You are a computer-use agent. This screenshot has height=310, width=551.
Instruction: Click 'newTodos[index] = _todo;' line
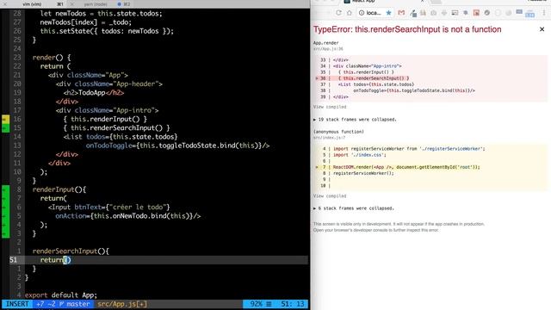point(86,22)
